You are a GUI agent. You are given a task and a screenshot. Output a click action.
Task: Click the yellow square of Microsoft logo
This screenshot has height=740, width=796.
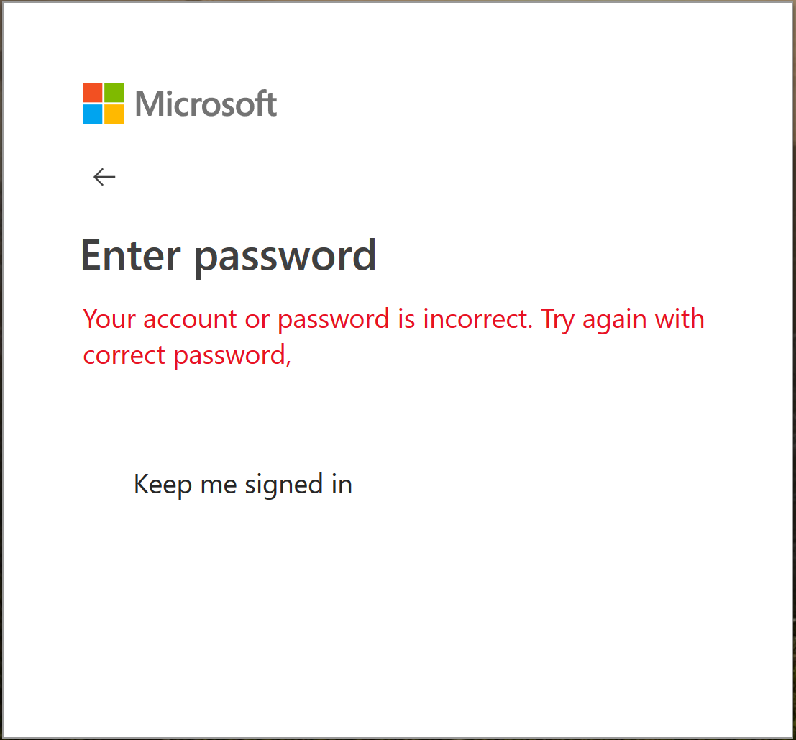[x=114, y=114]
